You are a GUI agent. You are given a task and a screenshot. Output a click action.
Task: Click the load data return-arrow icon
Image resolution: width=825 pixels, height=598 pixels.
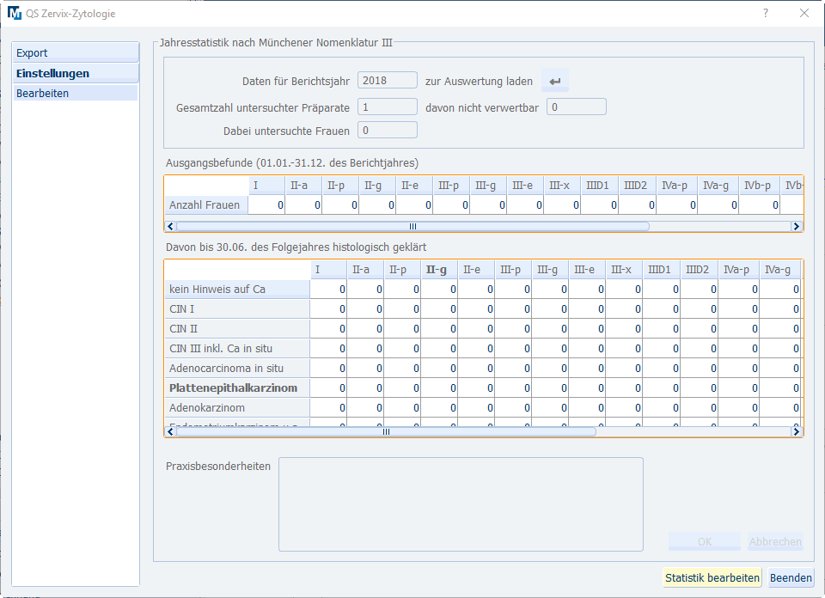(555, 82)
